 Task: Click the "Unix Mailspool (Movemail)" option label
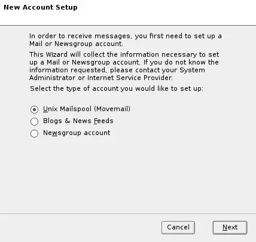pyautogui.click(x=87, y=109)
